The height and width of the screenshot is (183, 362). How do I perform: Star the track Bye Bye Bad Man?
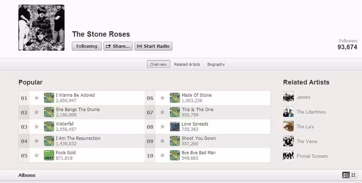pyautogui.click(x=162, y=156)
